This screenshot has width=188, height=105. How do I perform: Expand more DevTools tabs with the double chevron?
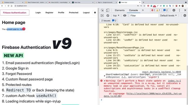(143, 10)
